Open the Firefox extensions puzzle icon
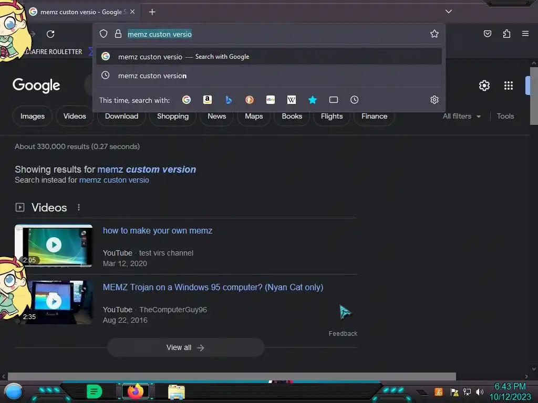The width and height of the screenshot is (538, 403). tap(506, 34)
